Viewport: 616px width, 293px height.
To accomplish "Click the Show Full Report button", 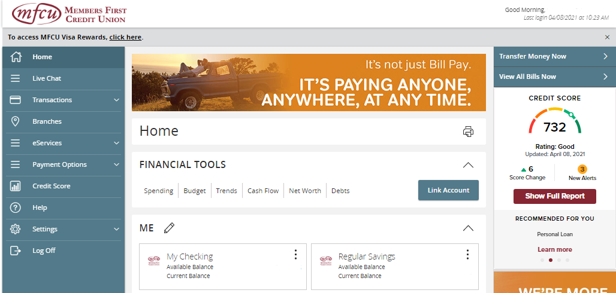I will pyautogui.click(x=555, y=196).
